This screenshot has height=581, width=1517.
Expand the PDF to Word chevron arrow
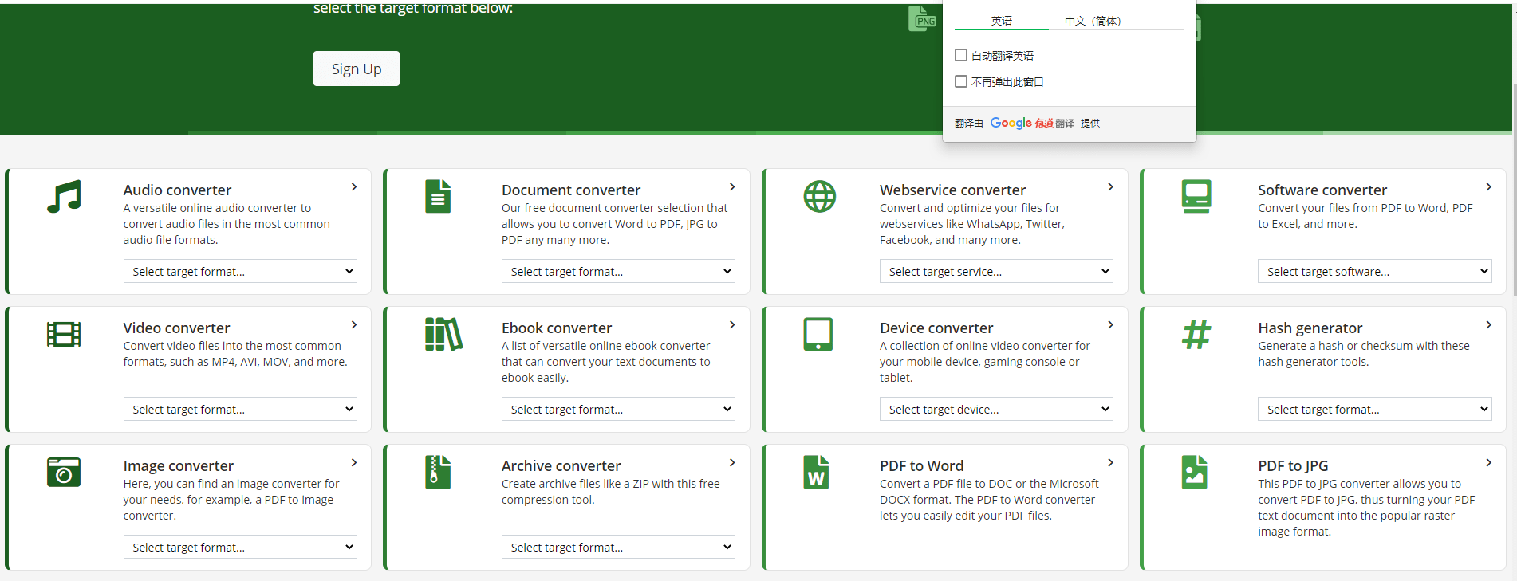click(x=1110, y=462)
